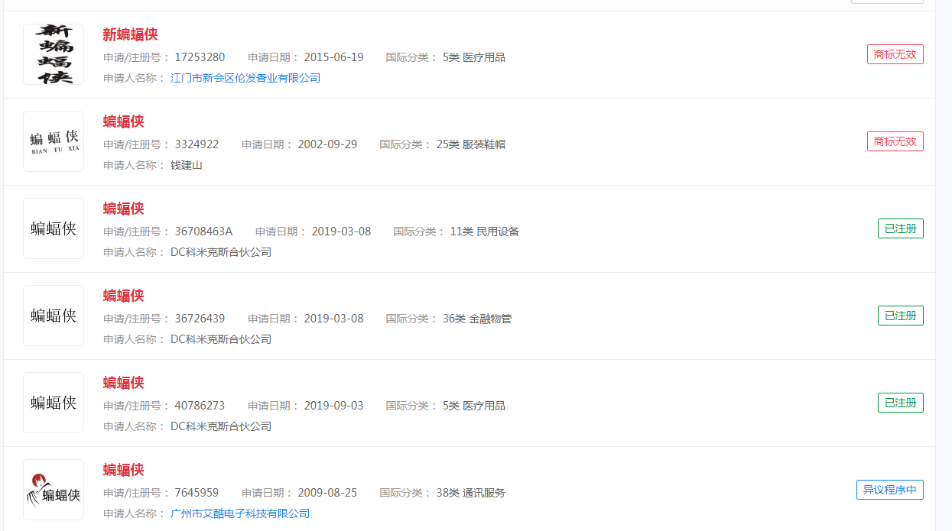Select registration number 36726439
Image resolution: width=952 pixels, height=531 pixels.
pyautogui.click(x=200, y=319)
